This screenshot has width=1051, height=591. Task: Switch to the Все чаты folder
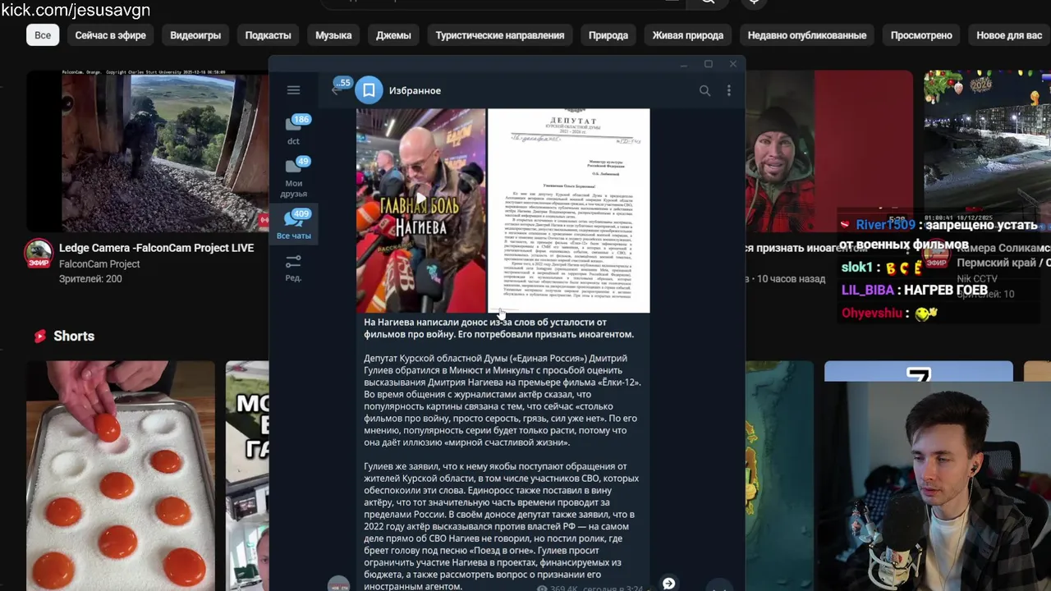pos(293,225)
